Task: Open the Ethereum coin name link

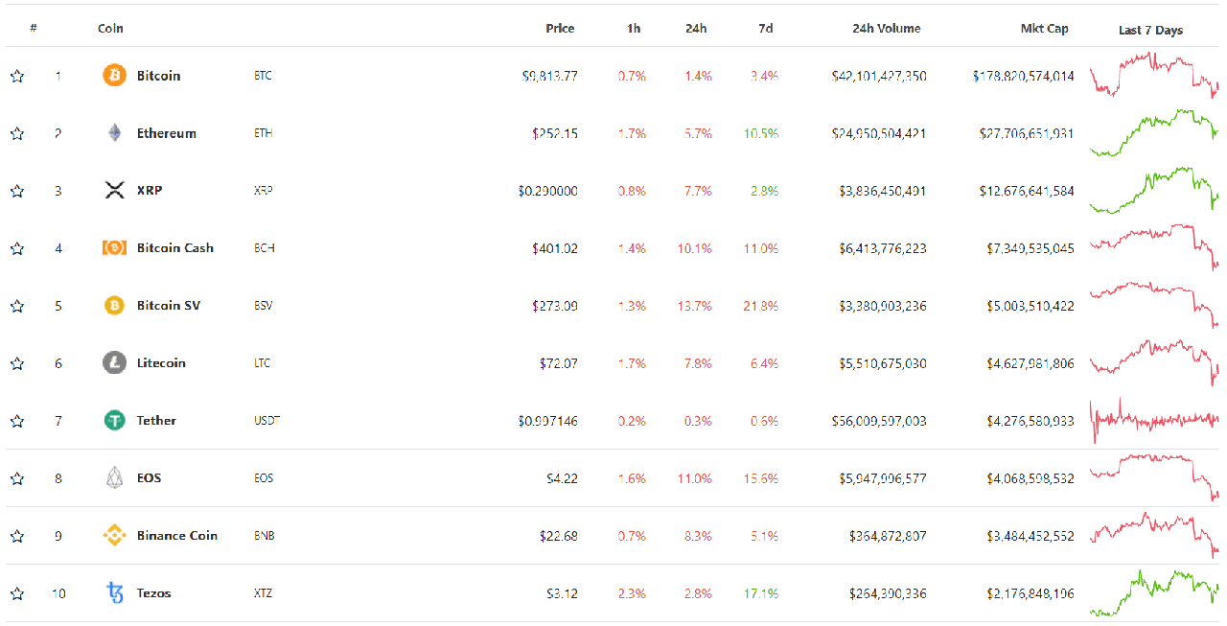Action: [x=167, y=133]
